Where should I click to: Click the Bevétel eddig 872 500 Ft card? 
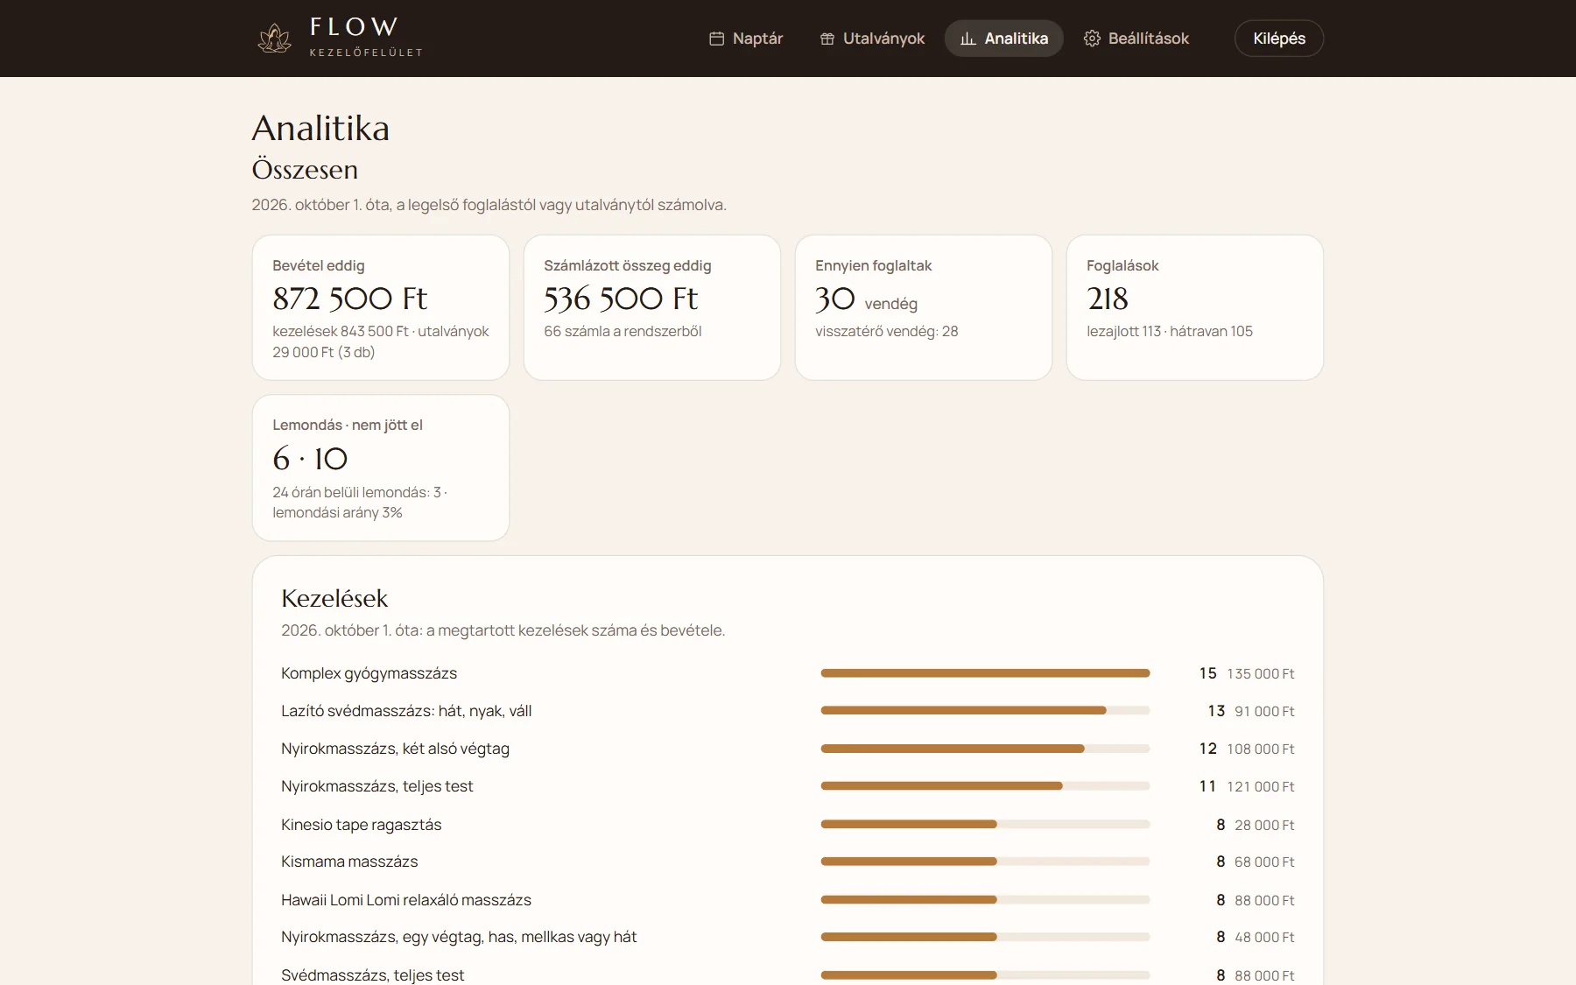point(381,307)
